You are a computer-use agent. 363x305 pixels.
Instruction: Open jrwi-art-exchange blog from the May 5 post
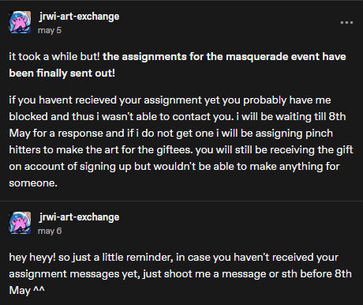(x=79, y=17)
